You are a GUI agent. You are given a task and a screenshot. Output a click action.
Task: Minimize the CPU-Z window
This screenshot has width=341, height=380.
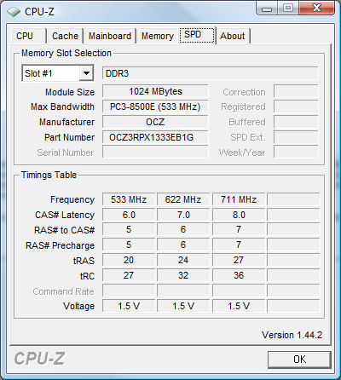click(x=266, y=8)
